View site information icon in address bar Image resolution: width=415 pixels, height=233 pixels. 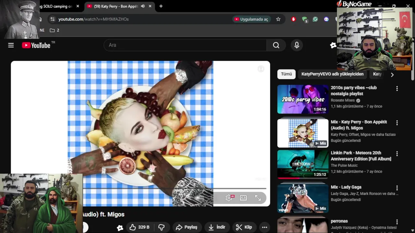pyautogui.click(x=53, y=19)
